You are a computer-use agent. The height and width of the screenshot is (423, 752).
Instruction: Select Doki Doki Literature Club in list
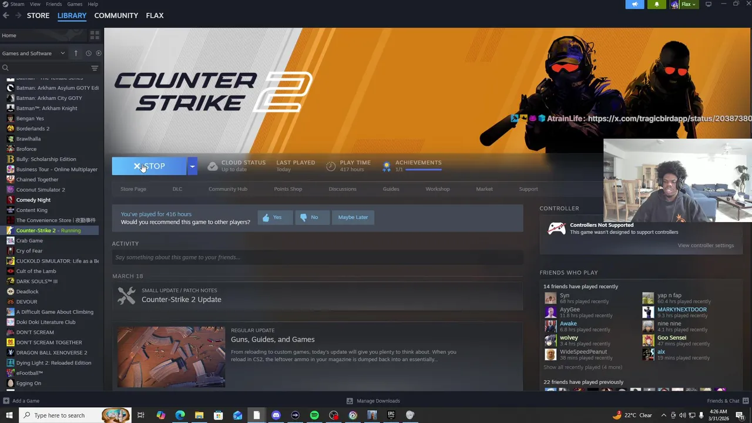46,322
